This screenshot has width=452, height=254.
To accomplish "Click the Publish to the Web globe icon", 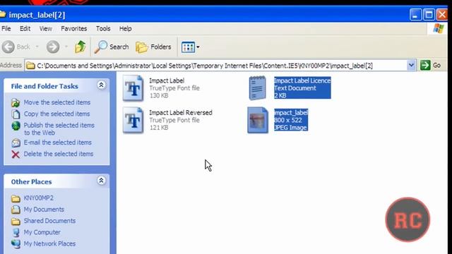I will [x=16, y=126].
